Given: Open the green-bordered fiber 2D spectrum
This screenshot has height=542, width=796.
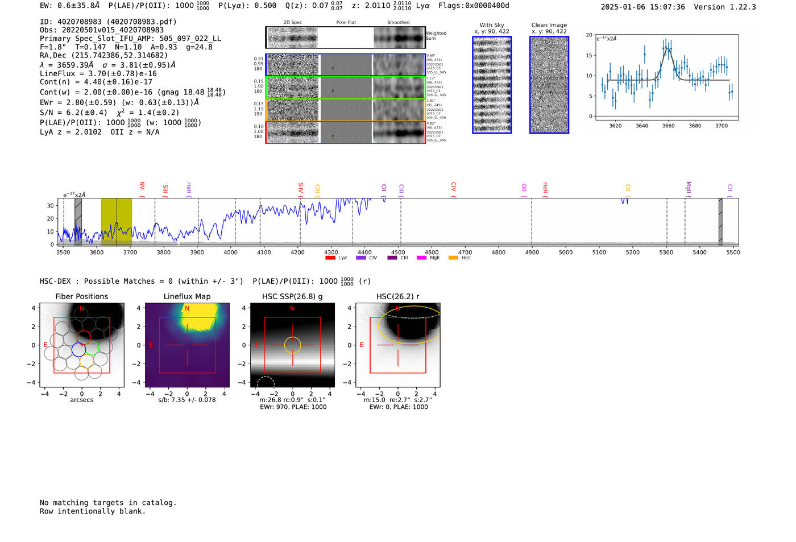Looking at the screenshot, I should click(x=293, y=88).
